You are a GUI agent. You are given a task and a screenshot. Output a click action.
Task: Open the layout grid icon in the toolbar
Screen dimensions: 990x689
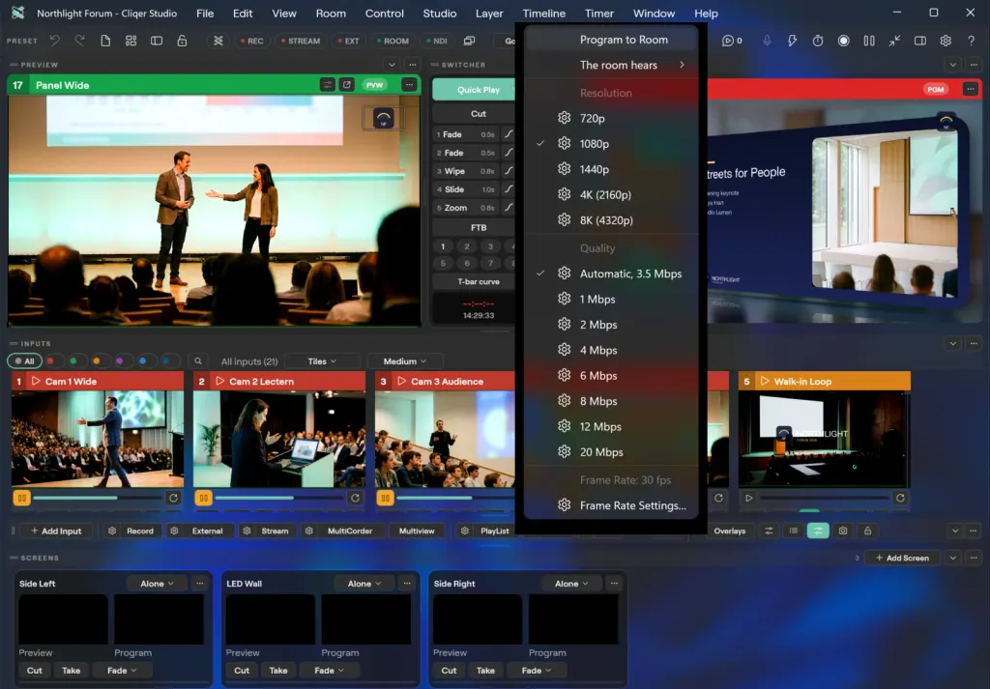tap(131, 41)
